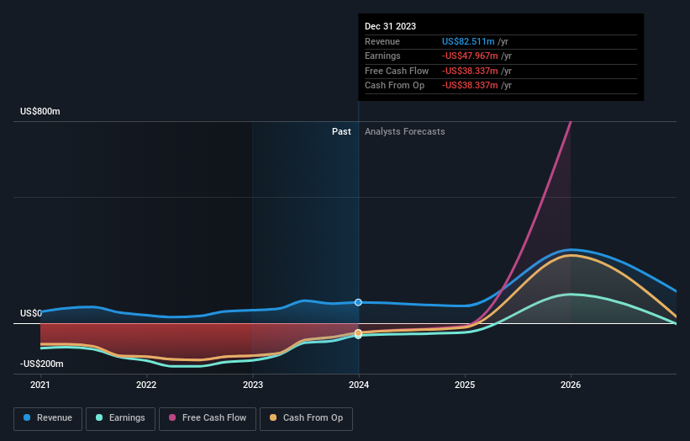Screen dimensions: 690x441
Task: Click the blue Revenue data point marker at 2024
Action: point(358,302)
